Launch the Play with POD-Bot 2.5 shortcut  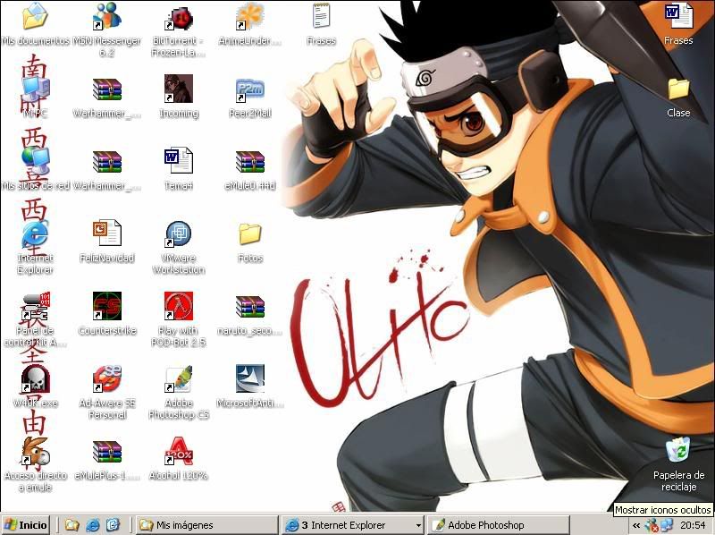(178, 306)
